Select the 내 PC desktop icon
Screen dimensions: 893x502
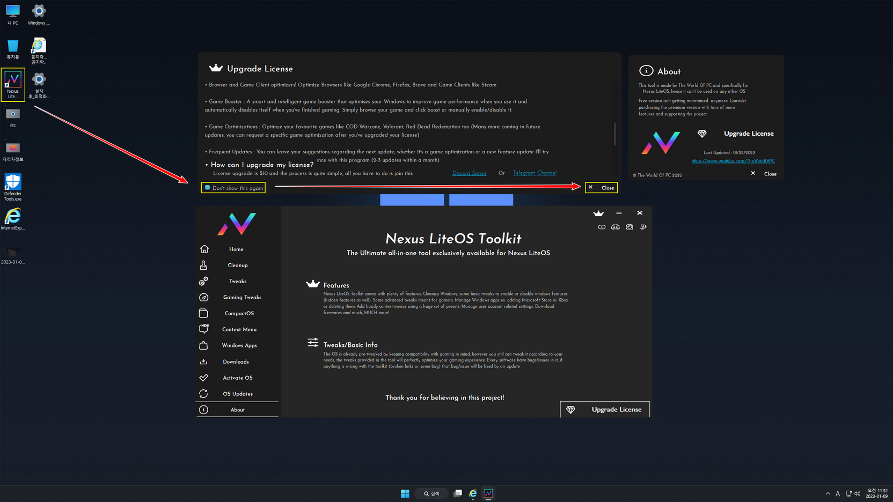point(13,15)
